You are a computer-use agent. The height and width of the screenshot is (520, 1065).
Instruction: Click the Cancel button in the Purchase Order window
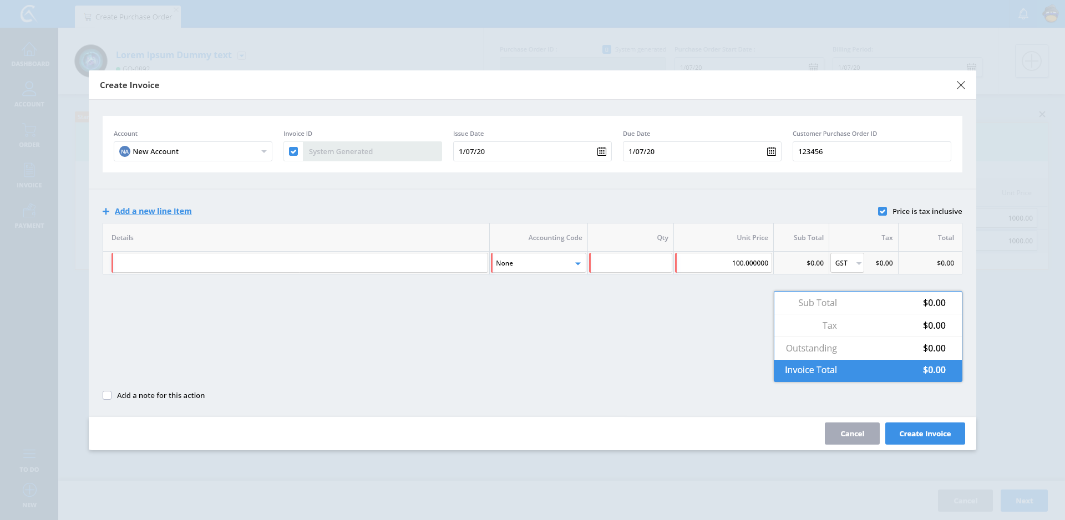pyautogui.click(x=965, y=501)
